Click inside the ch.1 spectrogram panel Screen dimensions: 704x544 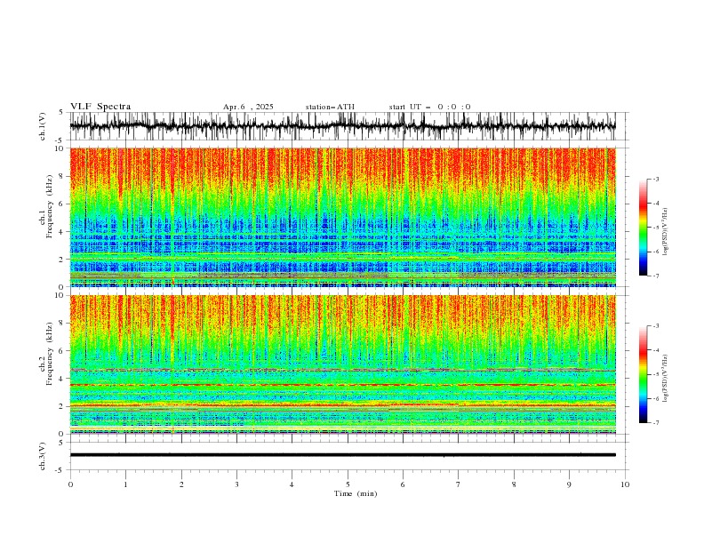click(x=342, y=217)
